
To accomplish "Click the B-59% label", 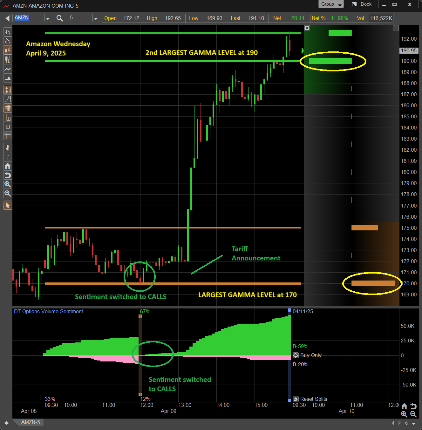I will (300, 346).
